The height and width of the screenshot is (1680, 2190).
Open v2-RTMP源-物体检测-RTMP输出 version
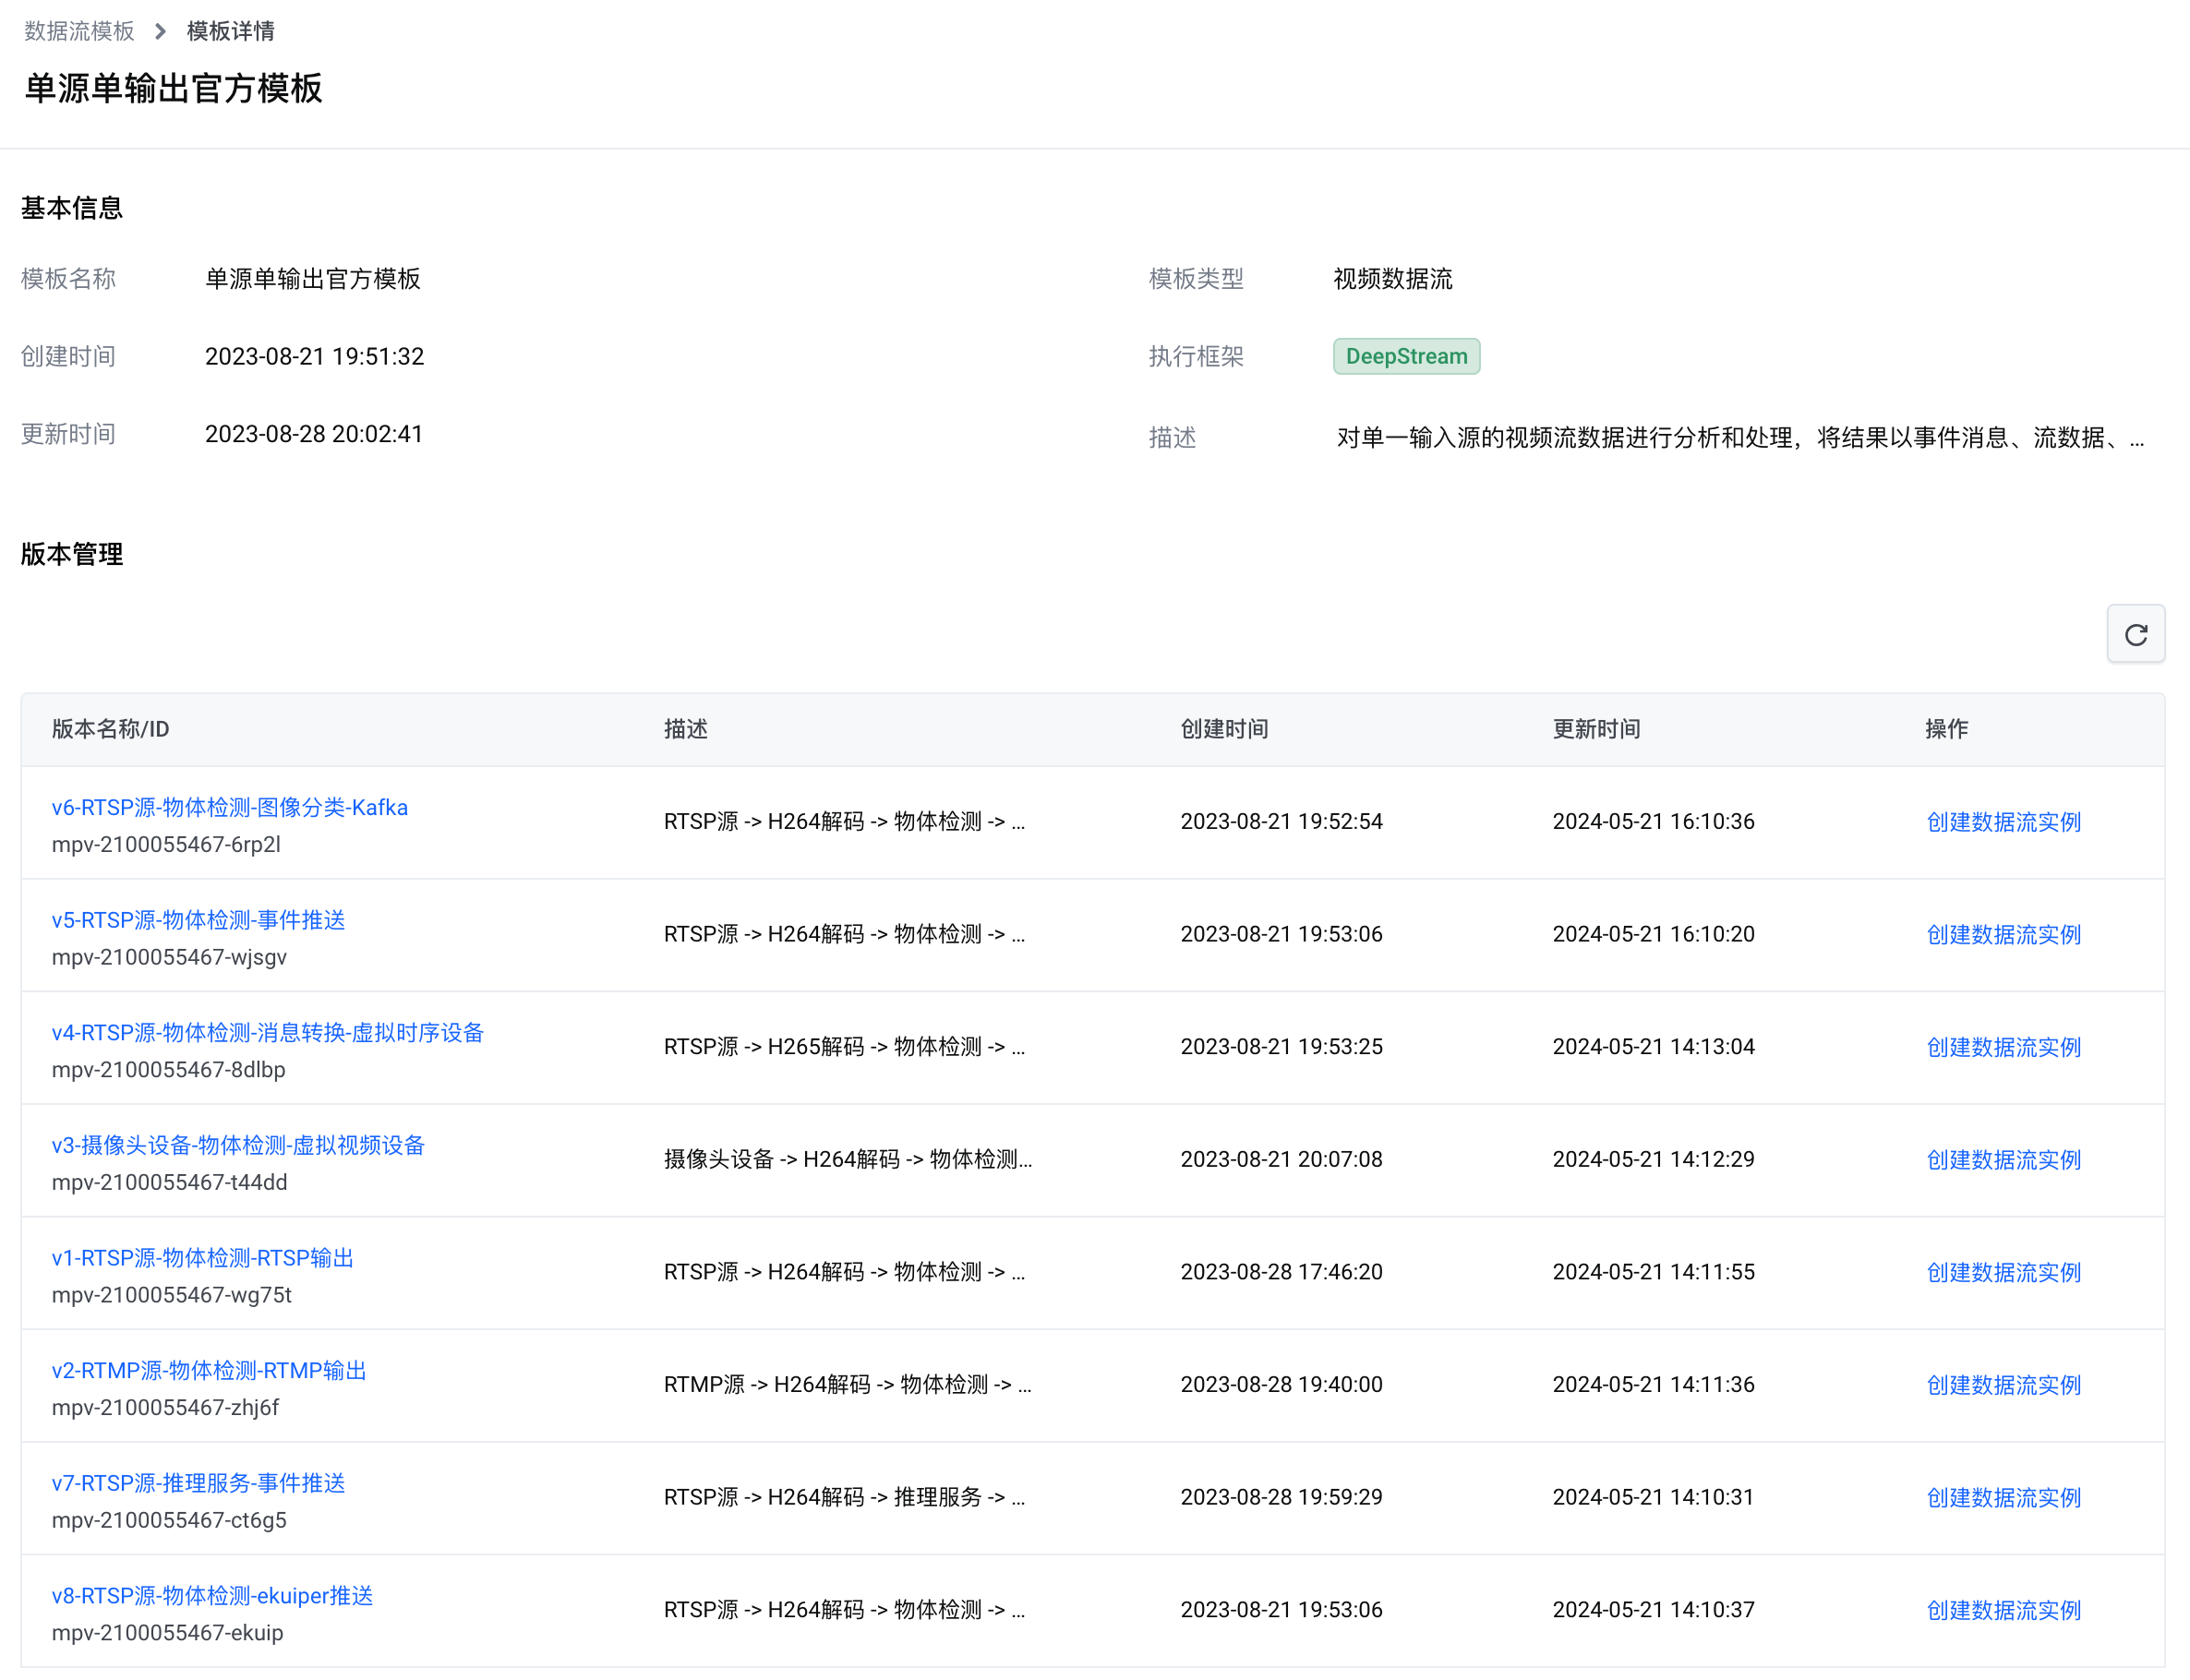point(209,1370)
